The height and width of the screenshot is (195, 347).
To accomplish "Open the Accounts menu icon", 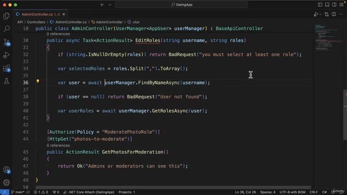I will pos(7,170).
